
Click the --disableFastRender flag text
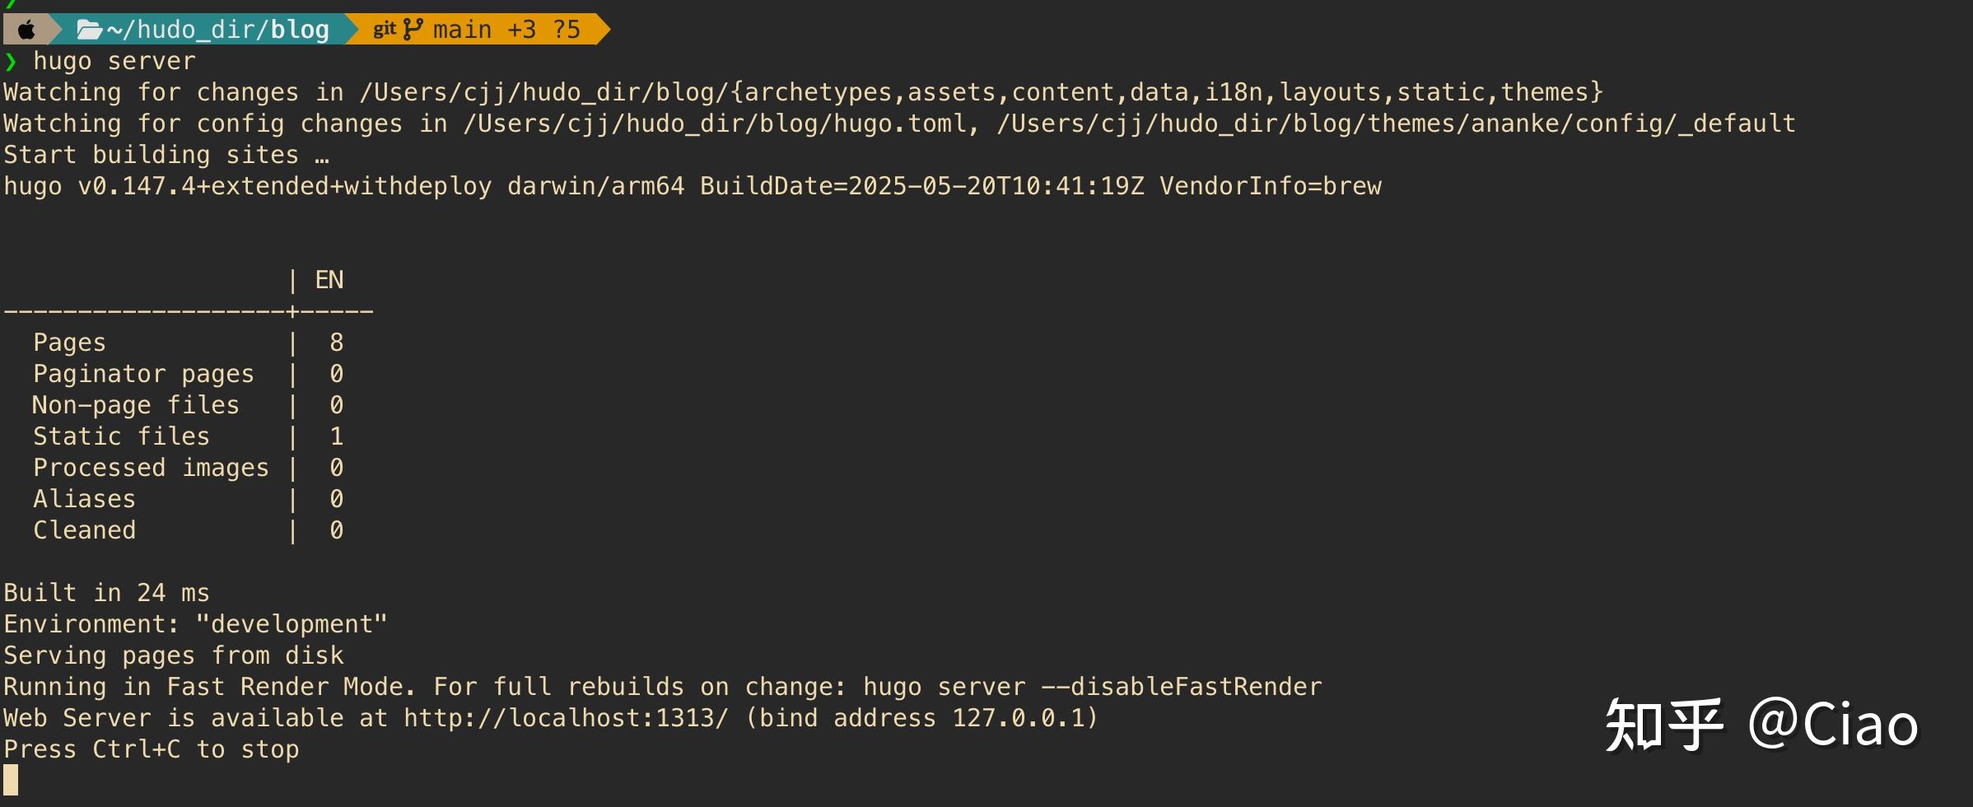[x=1181, y=687]
